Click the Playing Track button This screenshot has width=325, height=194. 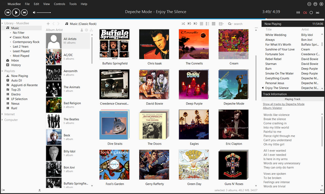tap(292, 99)
